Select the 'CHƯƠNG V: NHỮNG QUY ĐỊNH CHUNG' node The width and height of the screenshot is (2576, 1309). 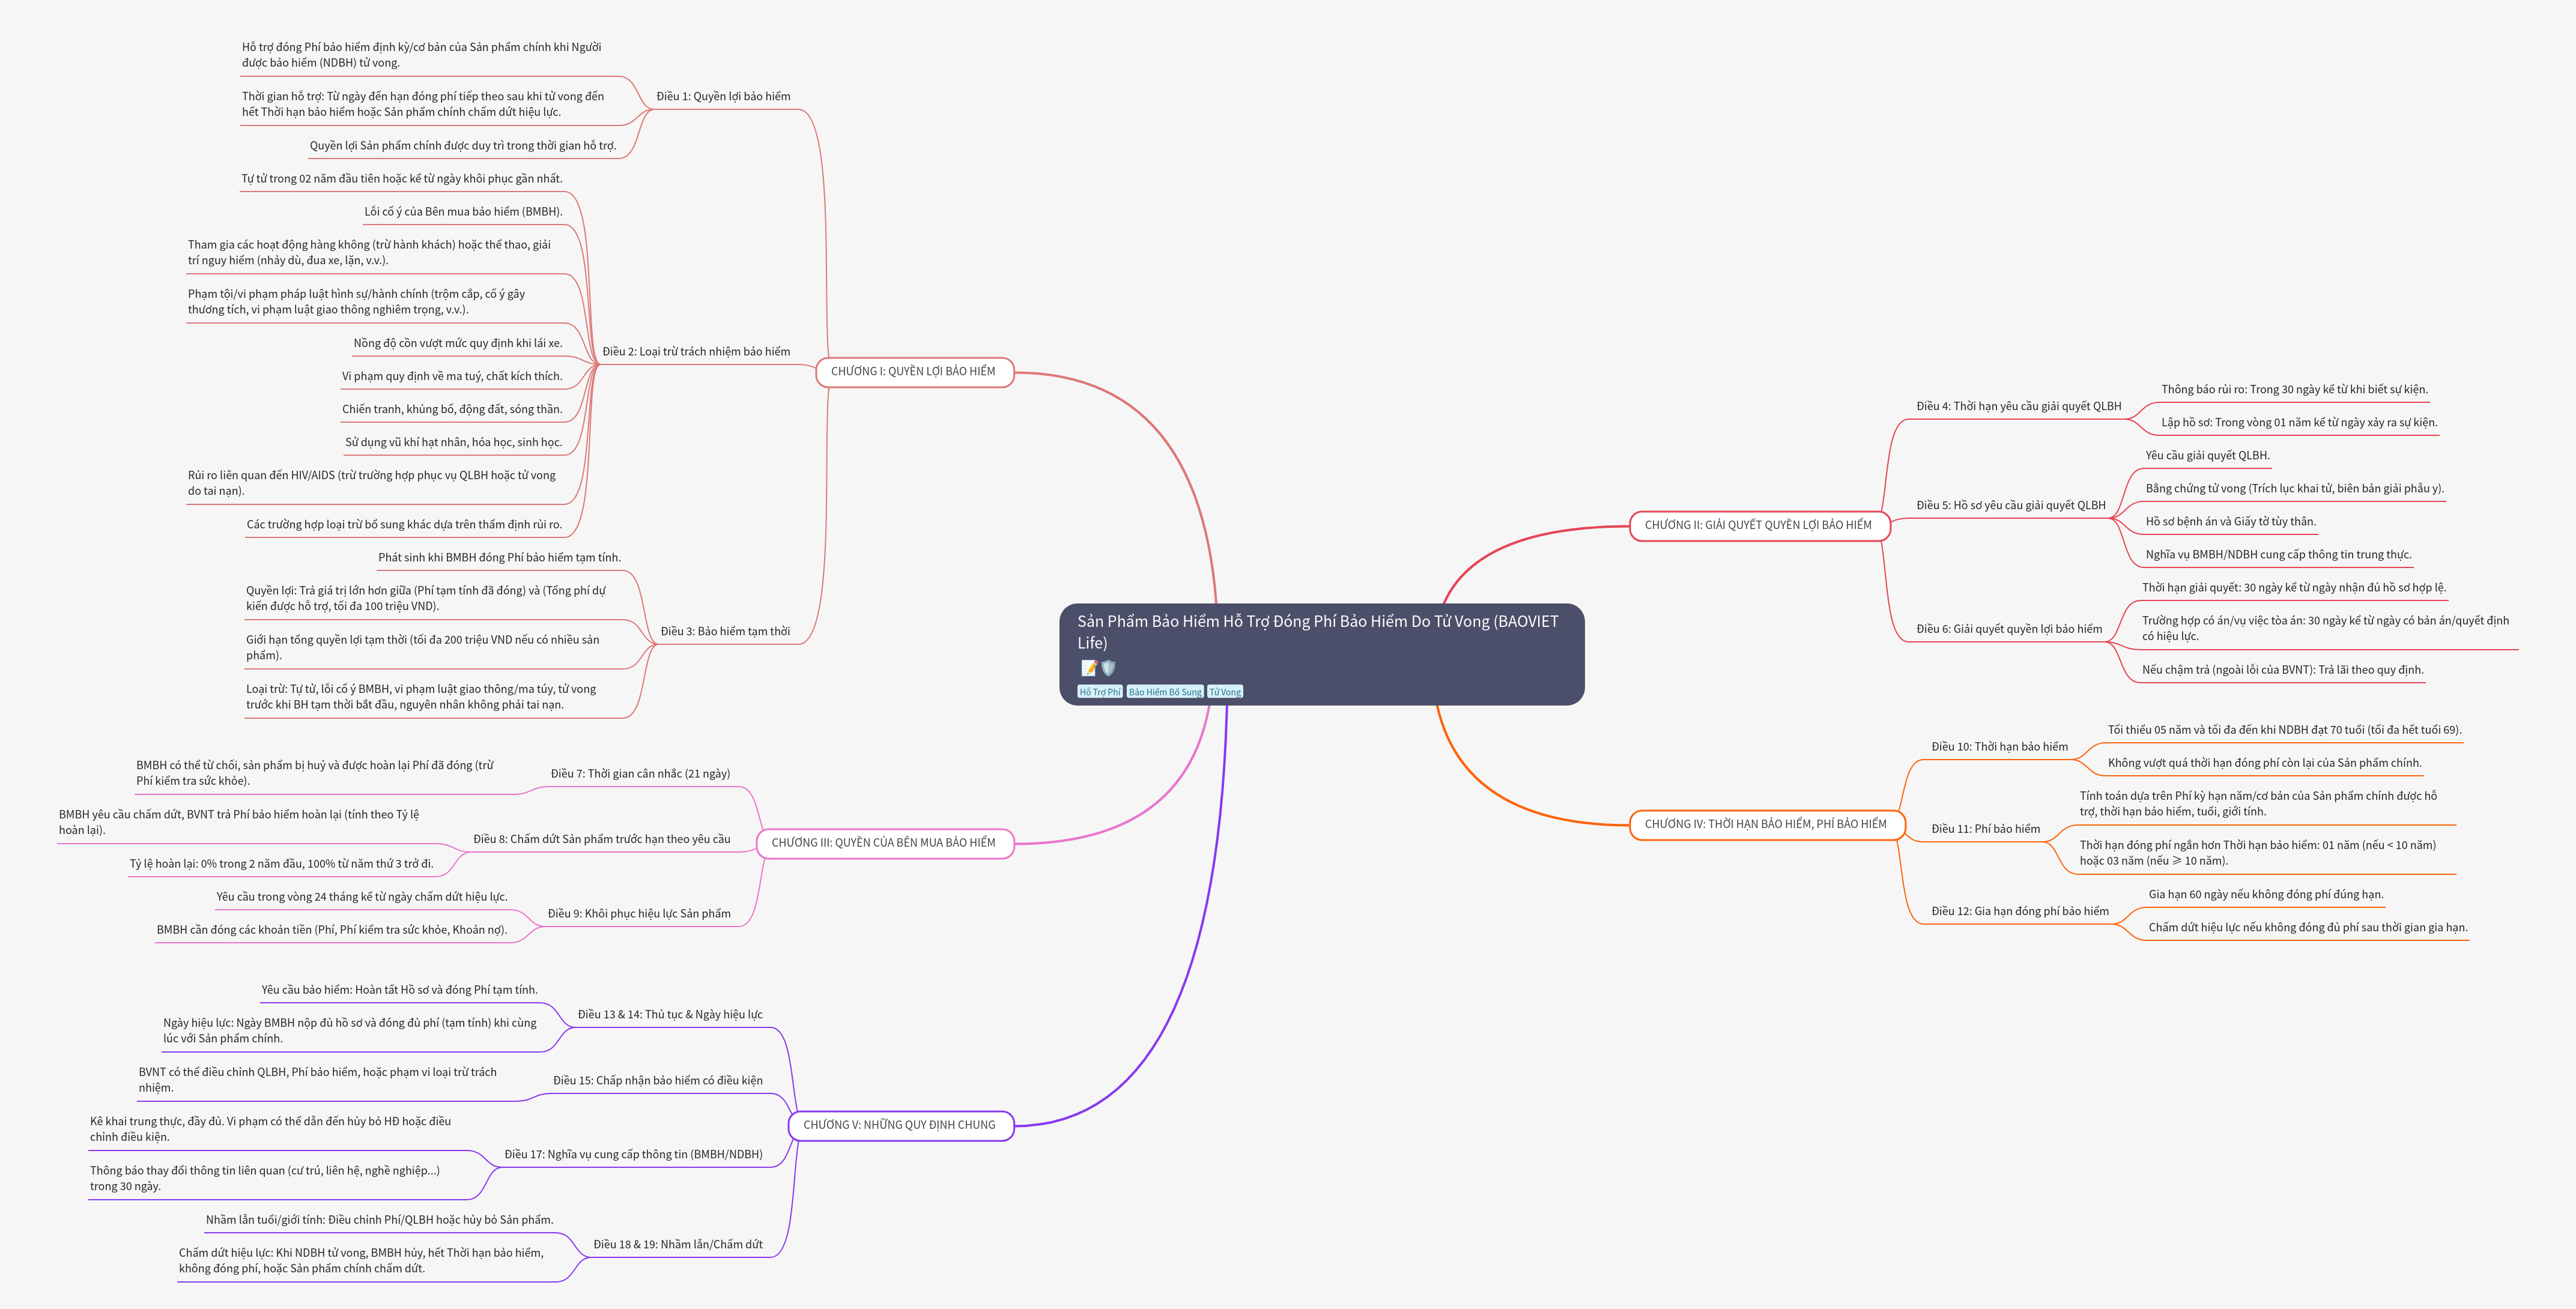click(x=899, y=1125)
